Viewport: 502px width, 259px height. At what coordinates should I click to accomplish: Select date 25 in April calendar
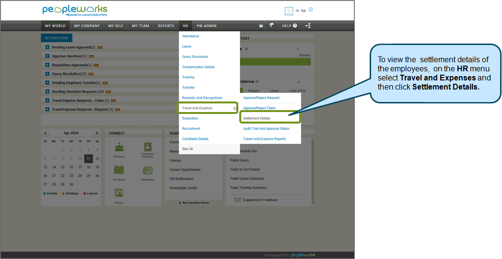point(89,176)
